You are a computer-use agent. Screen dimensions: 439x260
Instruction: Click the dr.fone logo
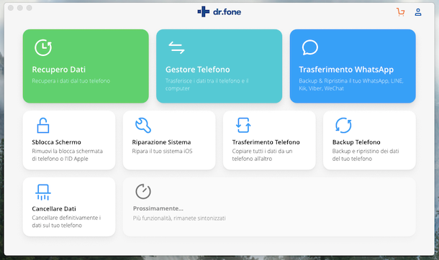point(219,11)
